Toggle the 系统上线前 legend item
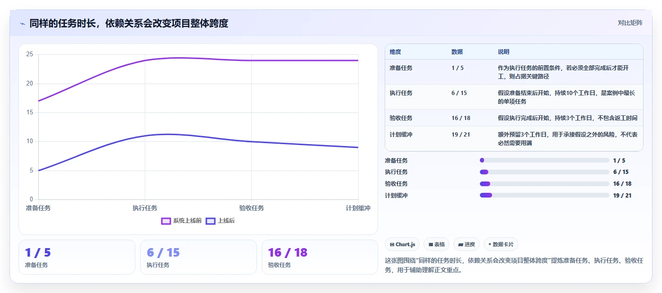The image size is (662, 293). (x=181, y=221)
